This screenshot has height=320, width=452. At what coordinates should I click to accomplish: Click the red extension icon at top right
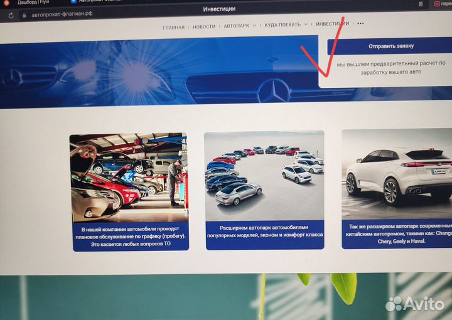pos(437,4)
